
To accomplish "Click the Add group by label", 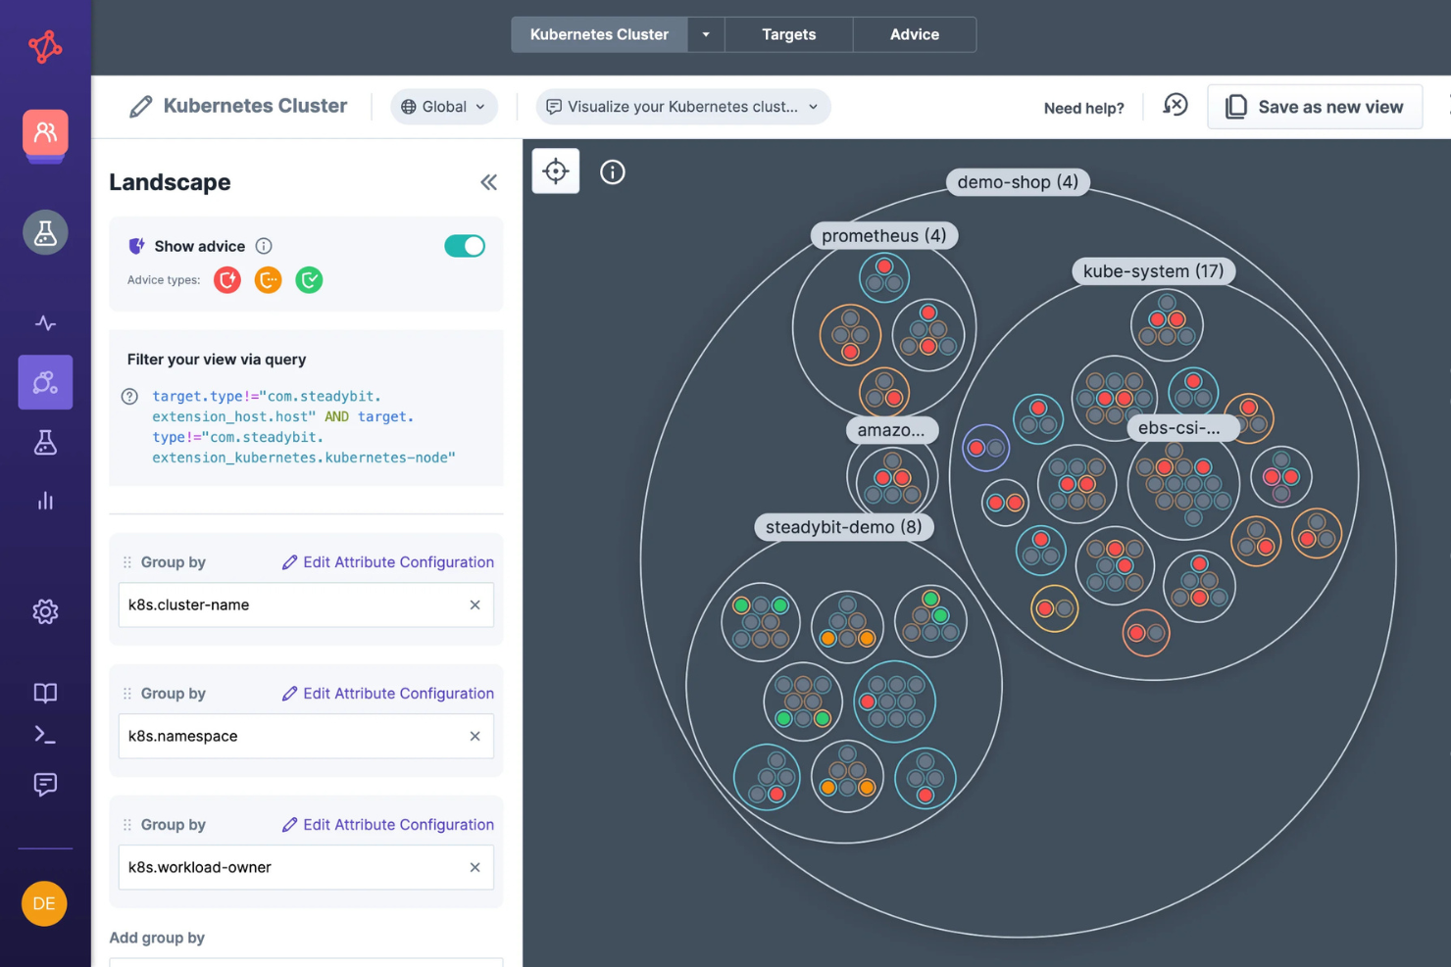I will tap(157, 938).
